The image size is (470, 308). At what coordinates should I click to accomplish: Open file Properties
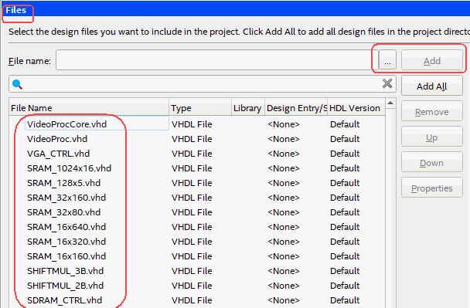coord(432,188)
